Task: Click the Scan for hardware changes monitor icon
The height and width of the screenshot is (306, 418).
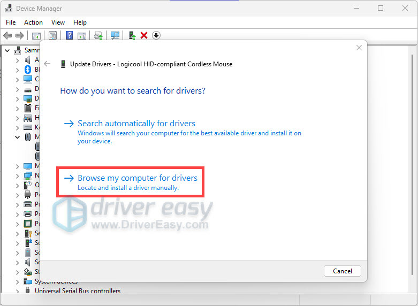Action: click(115, 35)
